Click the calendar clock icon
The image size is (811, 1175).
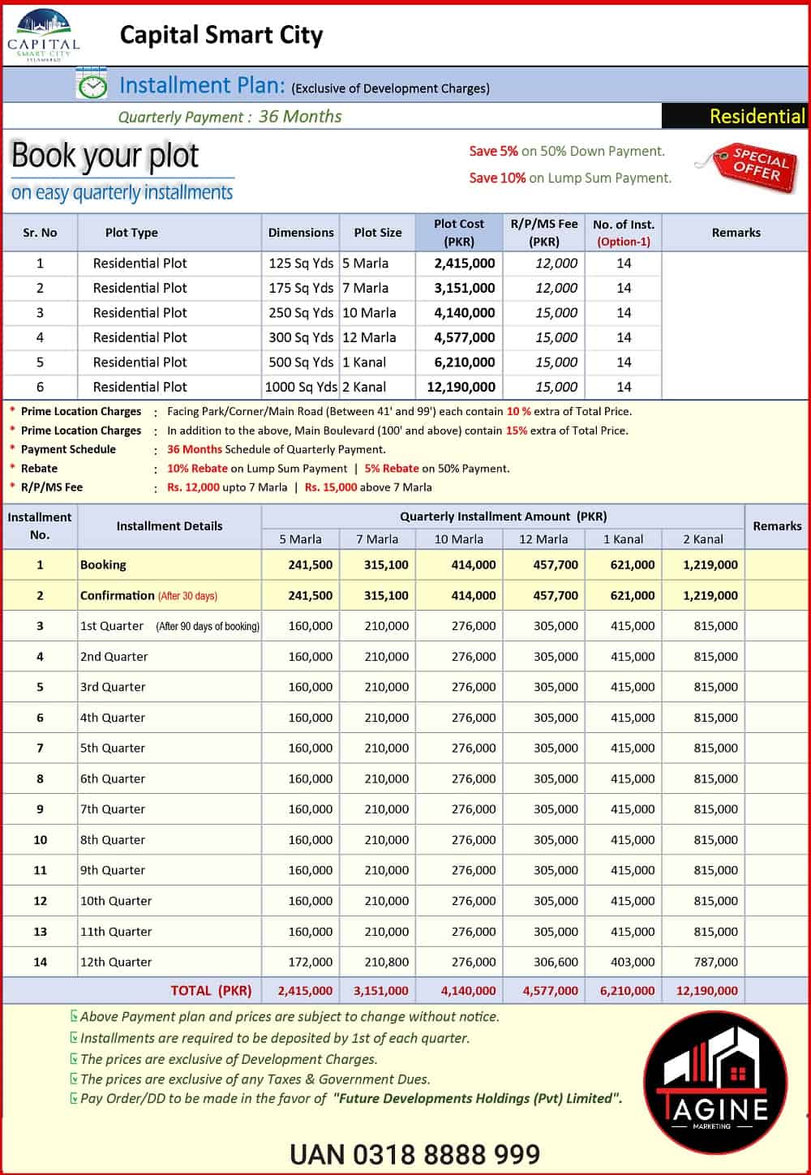pyautogui.click(x=91, y=84)
